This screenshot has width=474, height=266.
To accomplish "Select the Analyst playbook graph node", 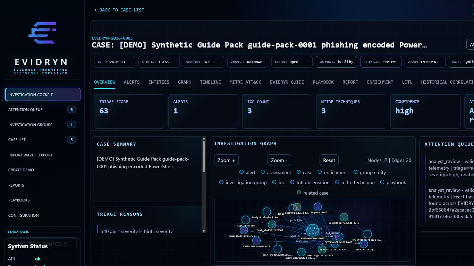I will (266, 211).
